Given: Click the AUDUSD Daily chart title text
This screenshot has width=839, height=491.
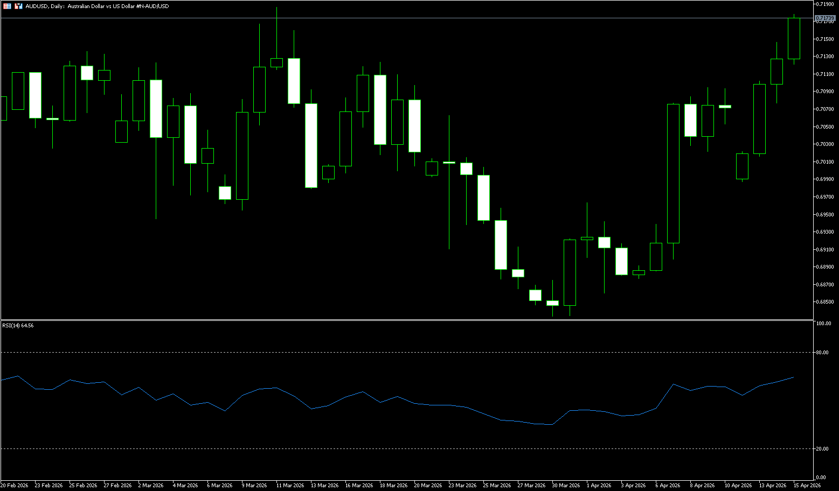Looking at the screenshot, I should click(x=97, y=6).
